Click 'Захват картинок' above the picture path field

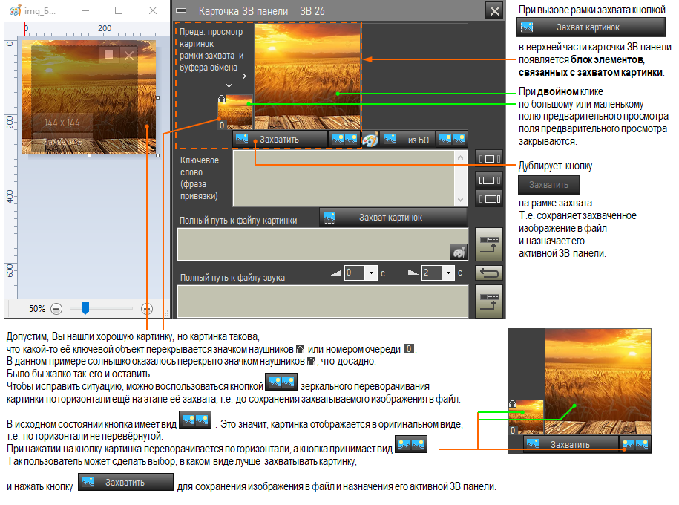coord(393,217)
